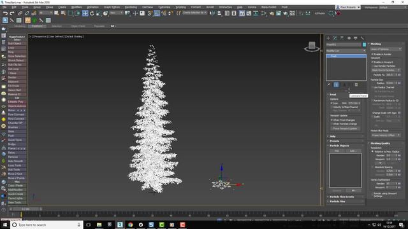Toggle Velocity to Map Channel checkbox
Viewport: 408px width, 229px height.
point(331,107)
